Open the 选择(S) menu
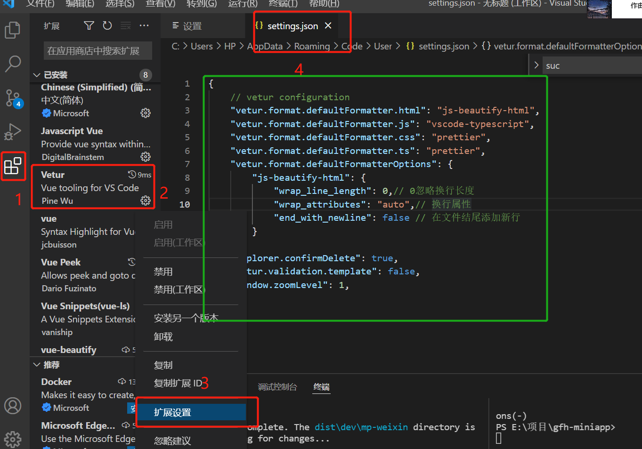 coord(120,4)
